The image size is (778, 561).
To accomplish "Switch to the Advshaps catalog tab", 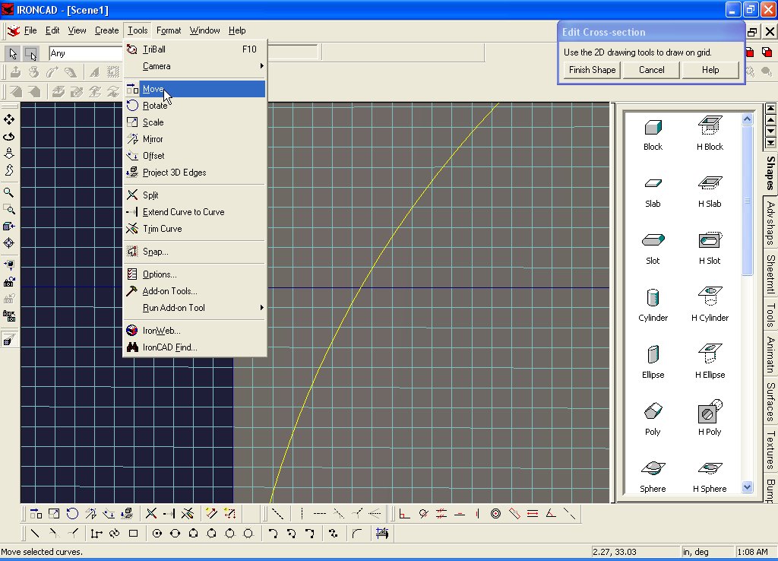I will click(770, 223).
